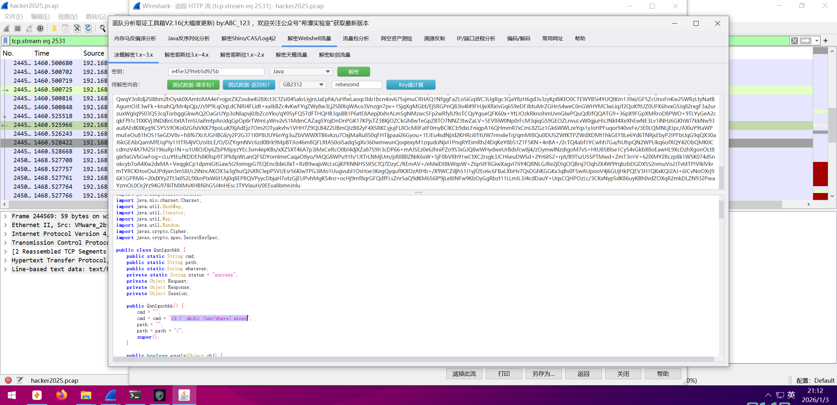Click the 密钥 key input field
This screenshot has height=405, width=837.
pos(216,72)
